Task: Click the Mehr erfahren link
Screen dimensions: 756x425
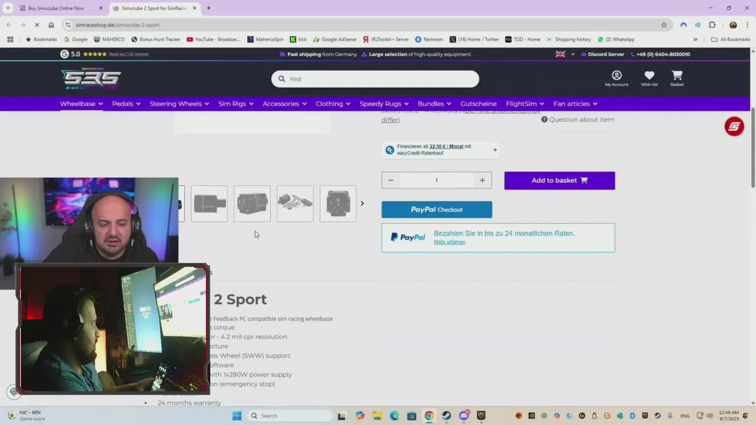Action: click(x=449, y=242)
